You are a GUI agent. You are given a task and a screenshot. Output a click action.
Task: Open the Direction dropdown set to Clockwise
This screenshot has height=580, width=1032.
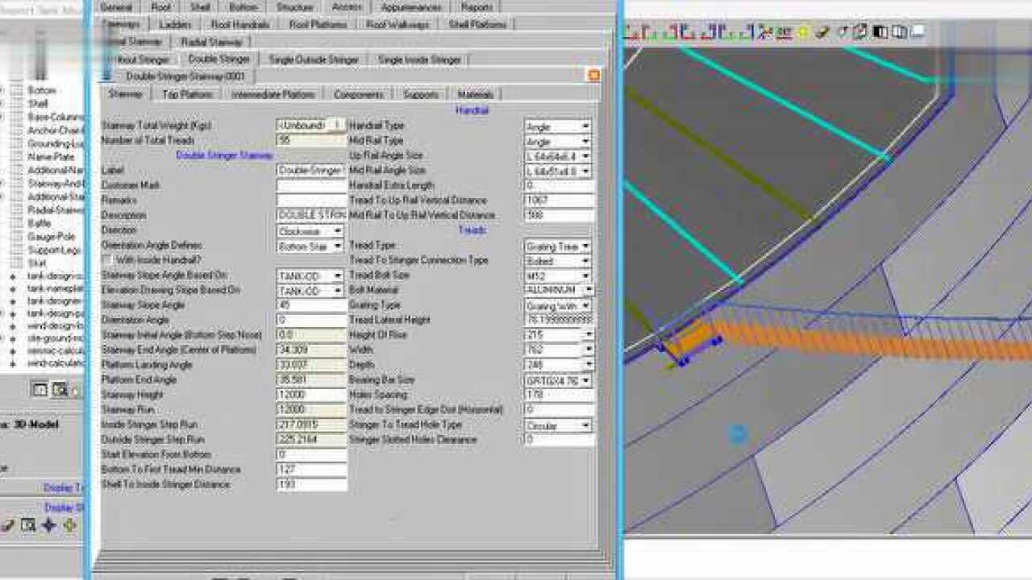(x=337, y=230)
